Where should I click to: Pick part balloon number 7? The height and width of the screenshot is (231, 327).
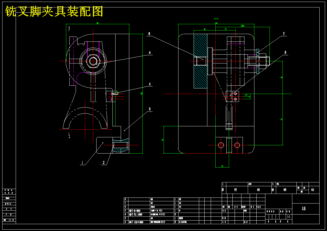[284, 34]
